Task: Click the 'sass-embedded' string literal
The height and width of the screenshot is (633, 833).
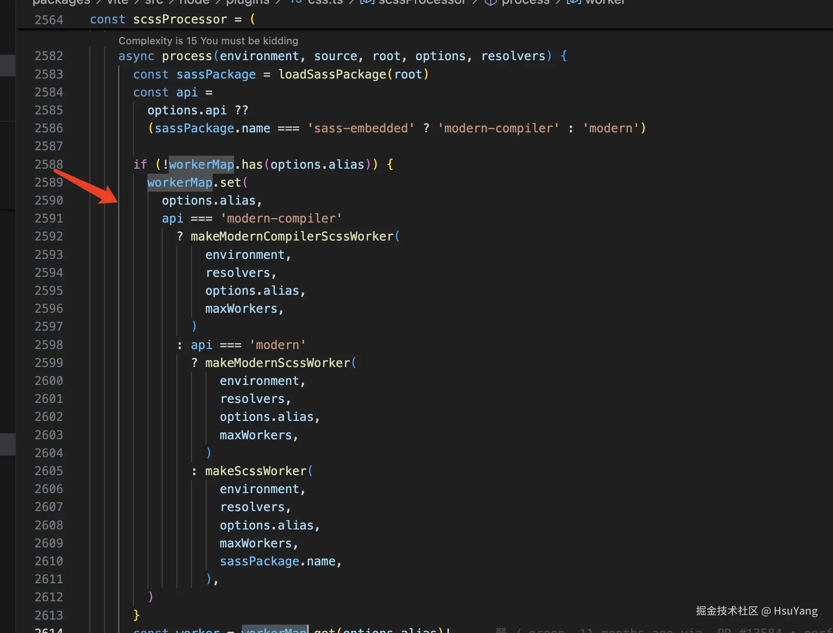Action: point(361,128)
